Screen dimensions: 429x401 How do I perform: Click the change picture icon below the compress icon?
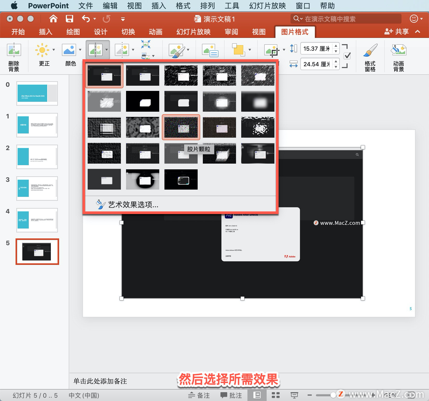point(146,56)
